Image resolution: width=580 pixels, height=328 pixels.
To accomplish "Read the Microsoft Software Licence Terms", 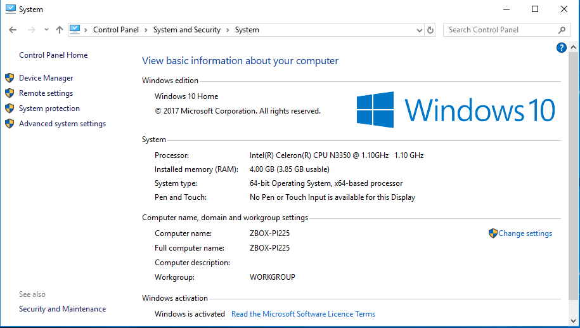I will tap(304, 314).
